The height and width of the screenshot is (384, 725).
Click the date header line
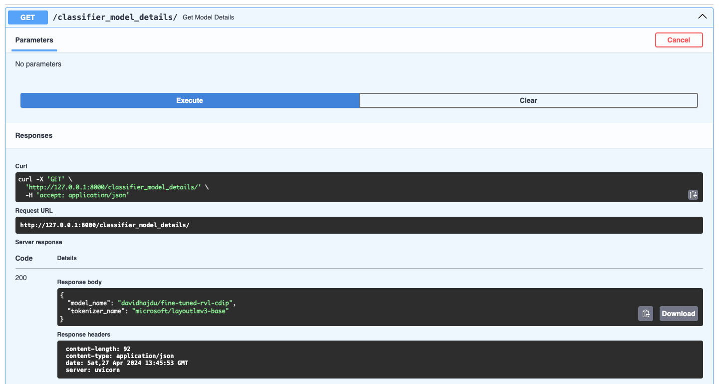coord(127,363)
